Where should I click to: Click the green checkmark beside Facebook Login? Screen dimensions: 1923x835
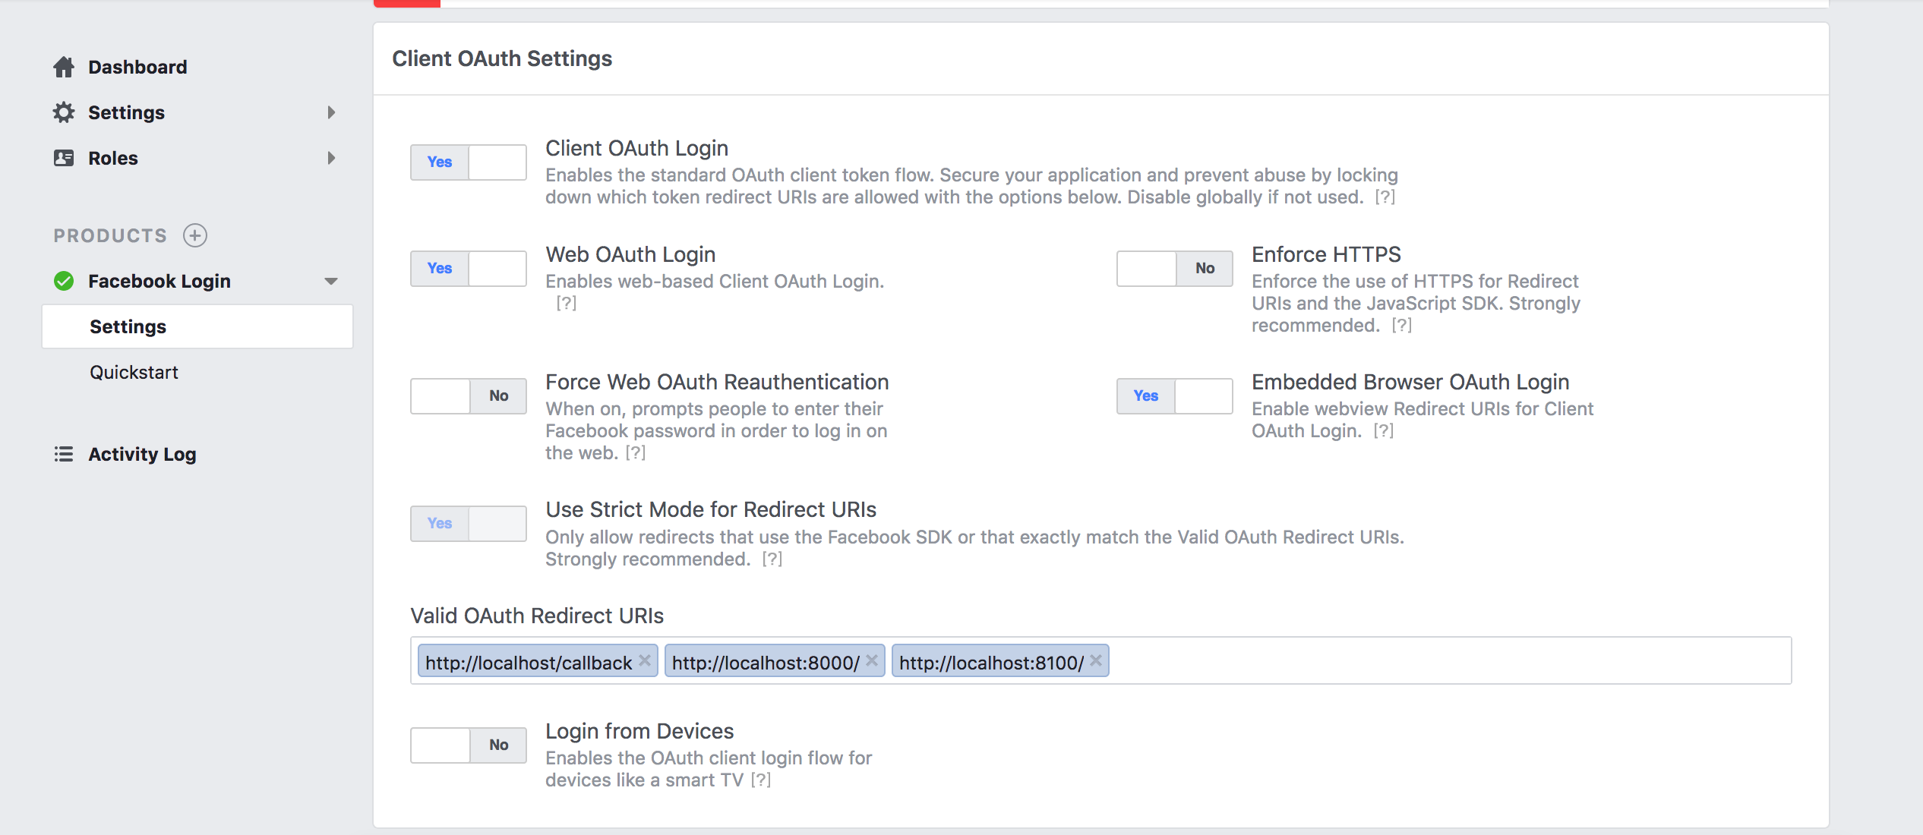[x=64, y=280]
